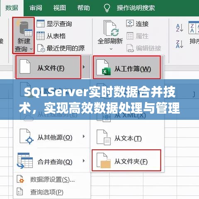Click the 数据源设置 gear file icon
Screen dimensions: 199x199
tap(20, 179)
